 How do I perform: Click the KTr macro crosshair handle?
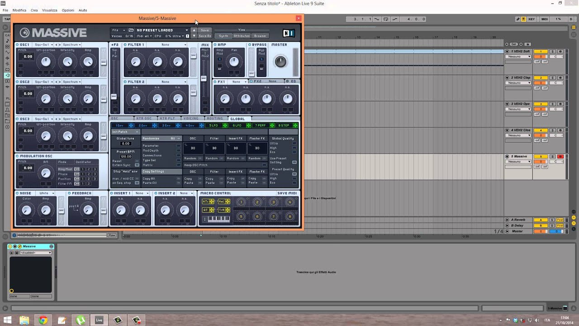point(211,201)
